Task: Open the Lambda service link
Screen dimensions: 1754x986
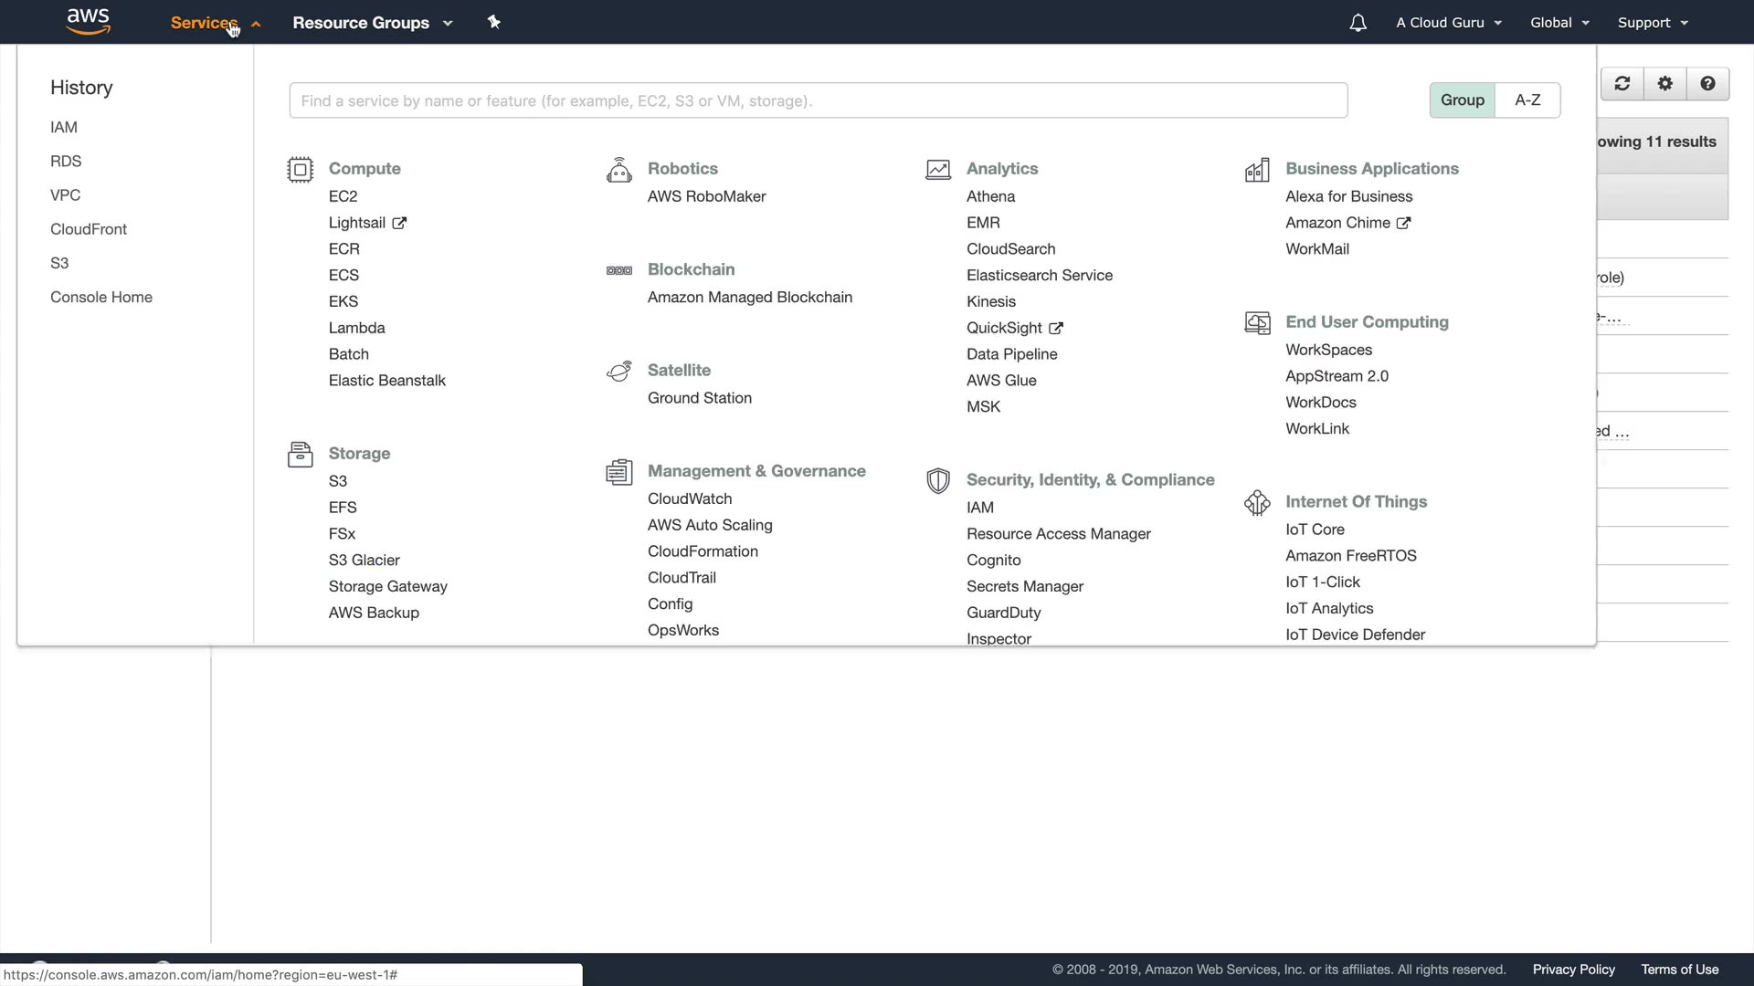Action: (356, 328)
